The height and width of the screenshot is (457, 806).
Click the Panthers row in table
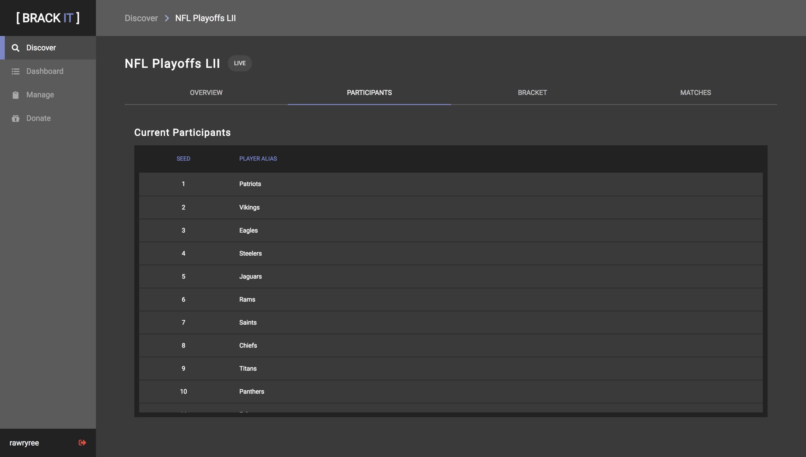pos(251,392)
